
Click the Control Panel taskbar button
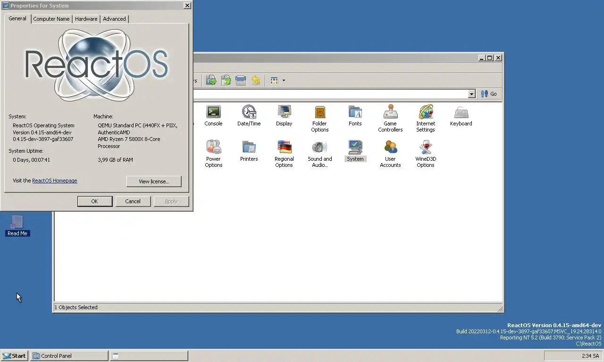(69, 356)
